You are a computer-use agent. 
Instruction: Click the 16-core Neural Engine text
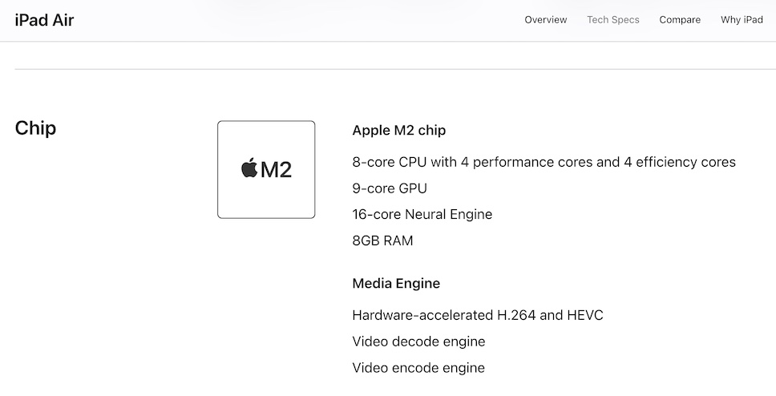click(422, 214)
